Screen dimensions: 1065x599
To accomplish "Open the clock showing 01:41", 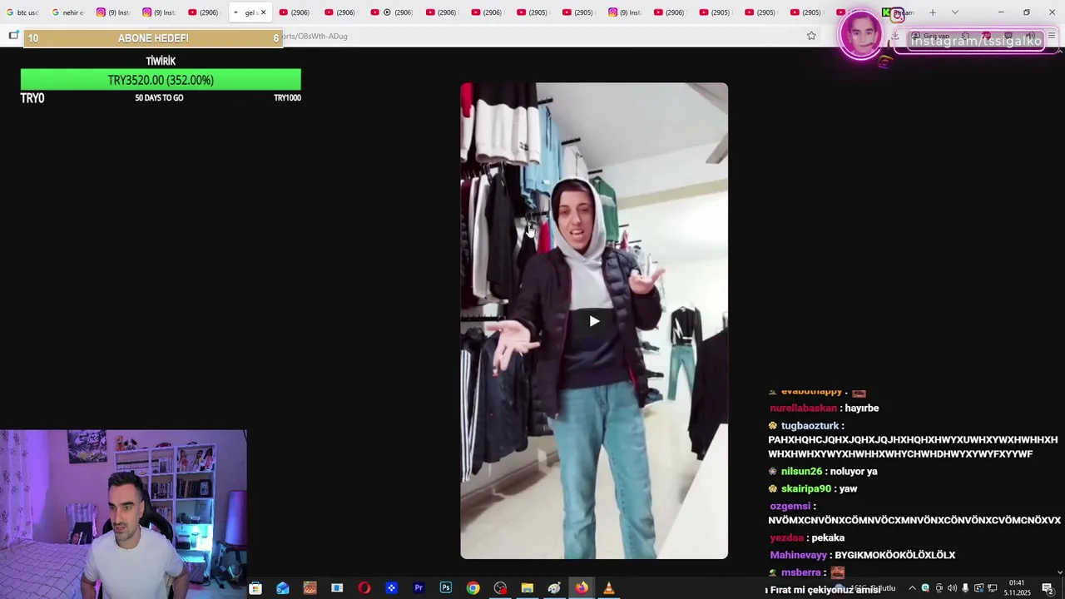I will 1017,588.
